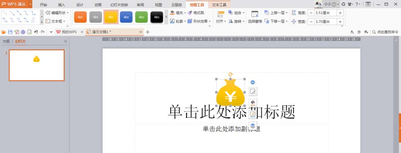Click the 点此查找命令 search box
401x153 pixels.
pyautogui.click(x=385, y=32)
